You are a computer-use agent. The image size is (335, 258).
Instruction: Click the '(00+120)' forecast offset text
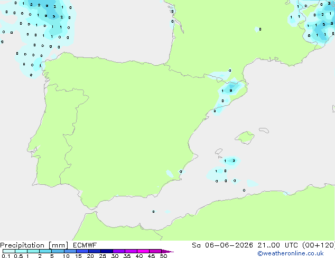tap(319, 245)
